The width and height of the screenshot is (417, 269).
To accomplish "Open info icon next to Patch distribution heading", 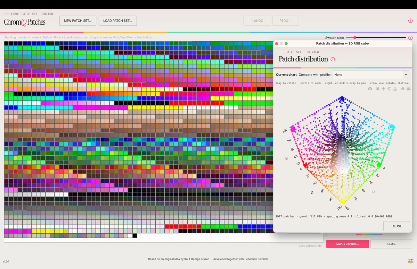I will [333, 59].
